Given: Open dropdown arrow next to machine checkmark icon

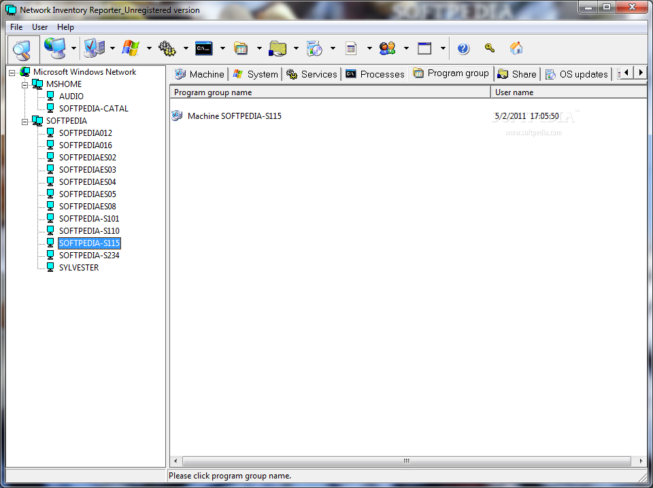Looking at the screenshot, I should click(x=112, y=48).
